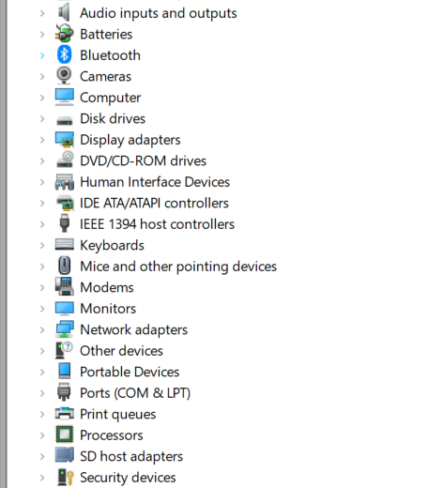
Task: Expand the Network adapters category
Action: [42, 329]
